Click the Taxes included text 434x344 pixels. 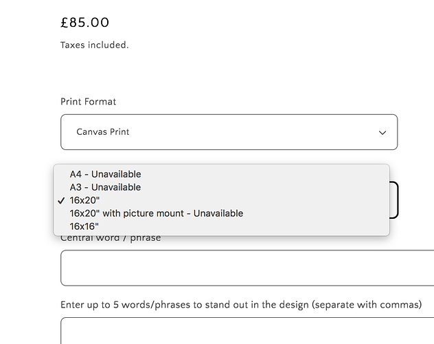tap(95, 45)
